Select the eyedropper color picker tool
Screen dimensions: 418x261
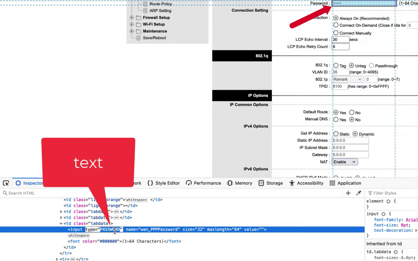(358, 193)
